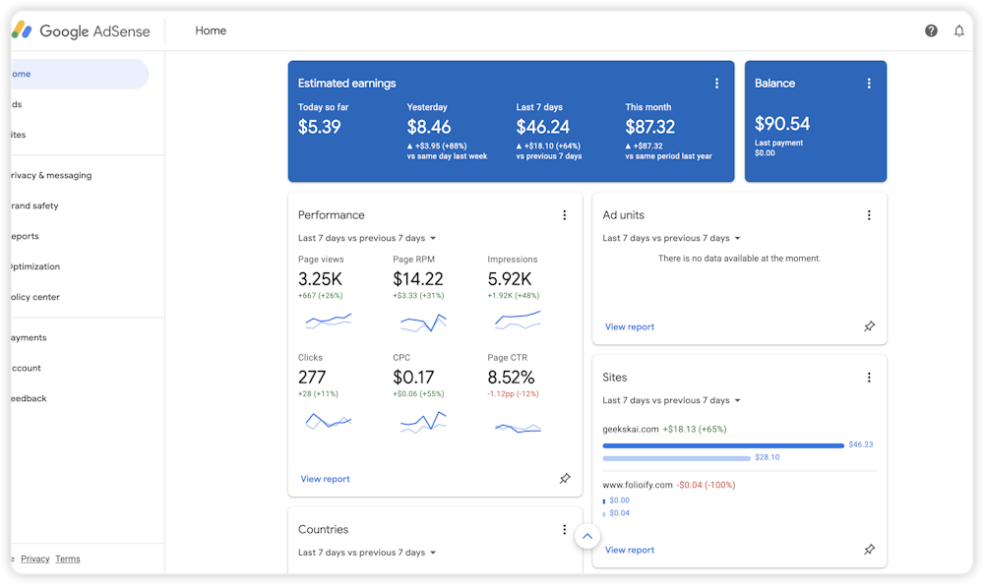The height and width of the screenshot is (585, 984).
Task: Pin the Sites card
Action: pos(870,550)
